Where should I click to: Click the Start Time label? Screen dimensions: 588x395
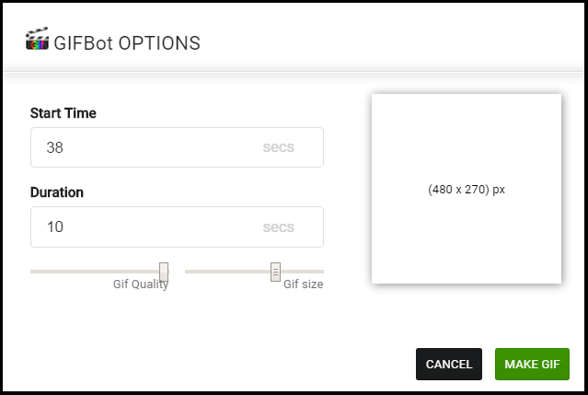click(x=63, y=113)
